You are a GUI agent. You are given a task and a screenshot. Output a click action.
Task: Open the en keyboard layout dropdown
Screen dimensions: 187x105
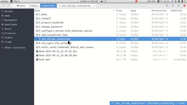coord(167,1)
